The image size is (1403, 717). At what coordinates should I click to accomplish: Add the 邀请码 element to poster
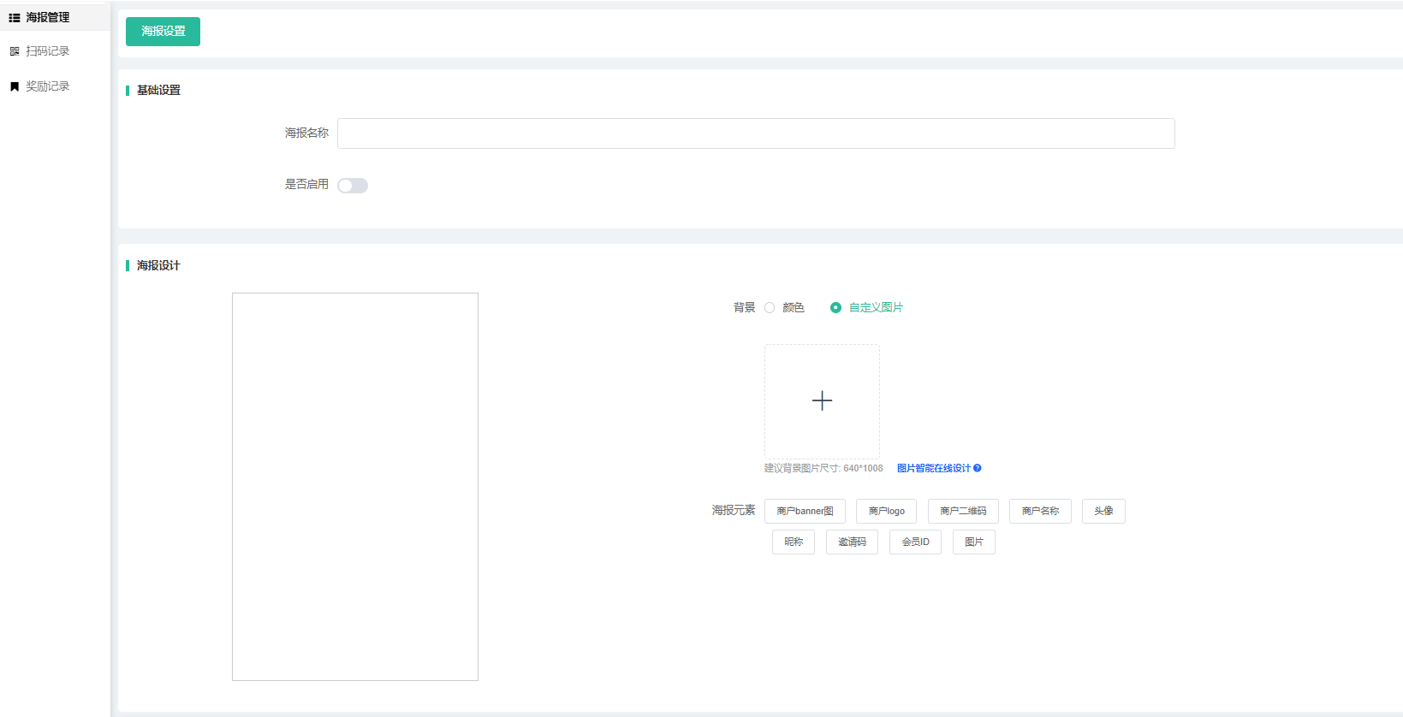click(x=852, y=542)
